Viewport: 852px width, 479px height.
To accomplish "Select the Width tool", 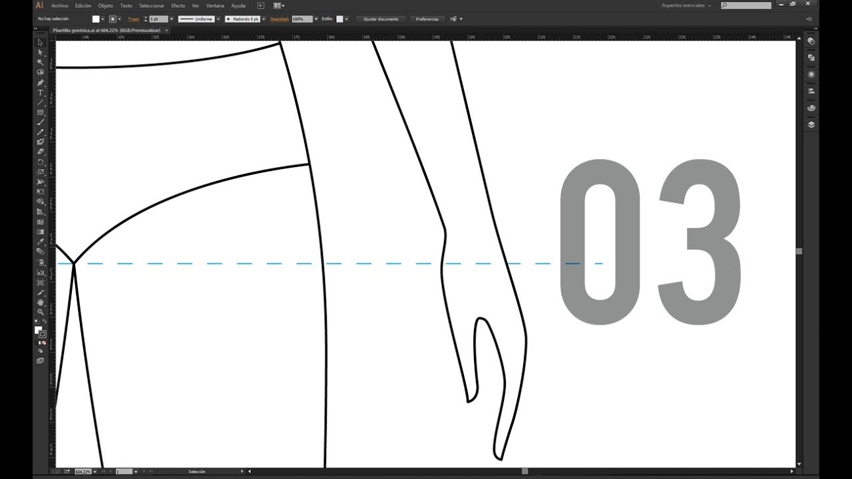I will 41,182.
